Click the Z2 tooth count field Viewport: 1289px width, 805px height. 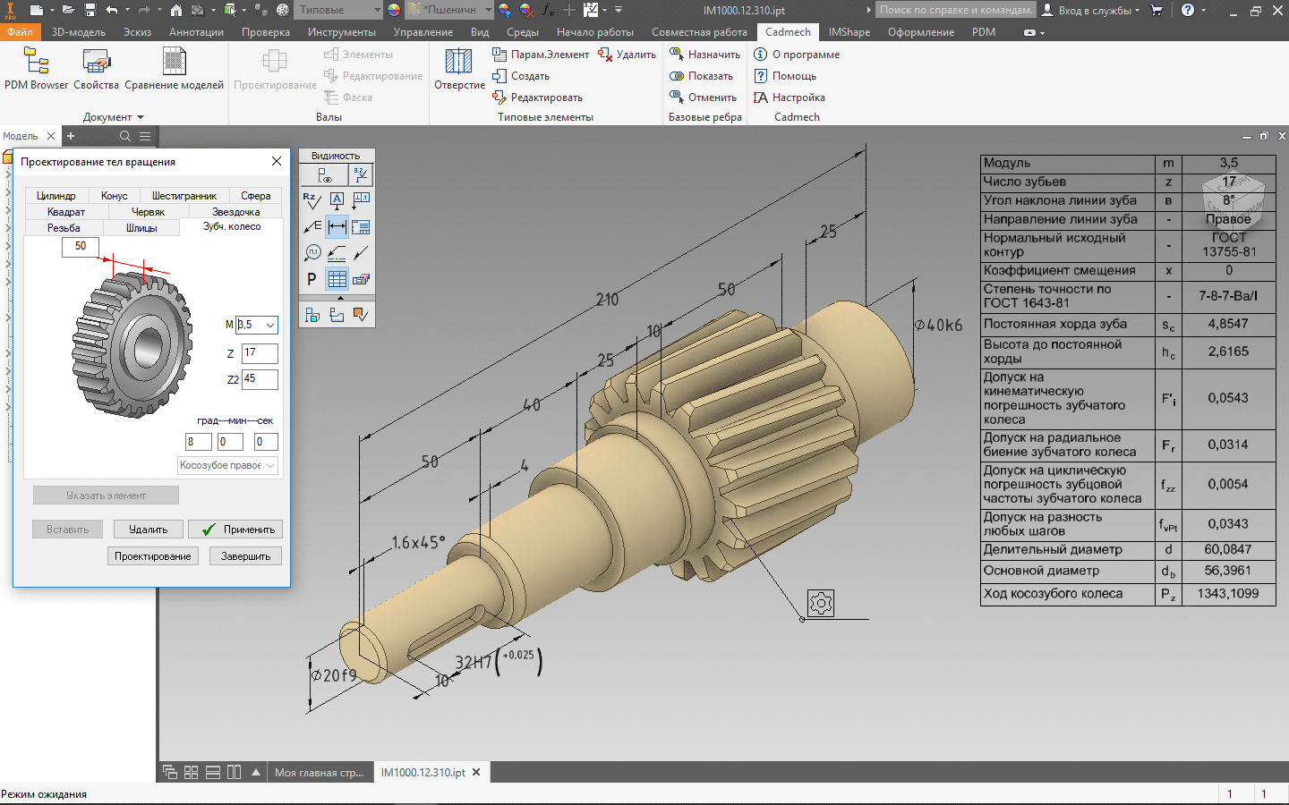point(260,379)
